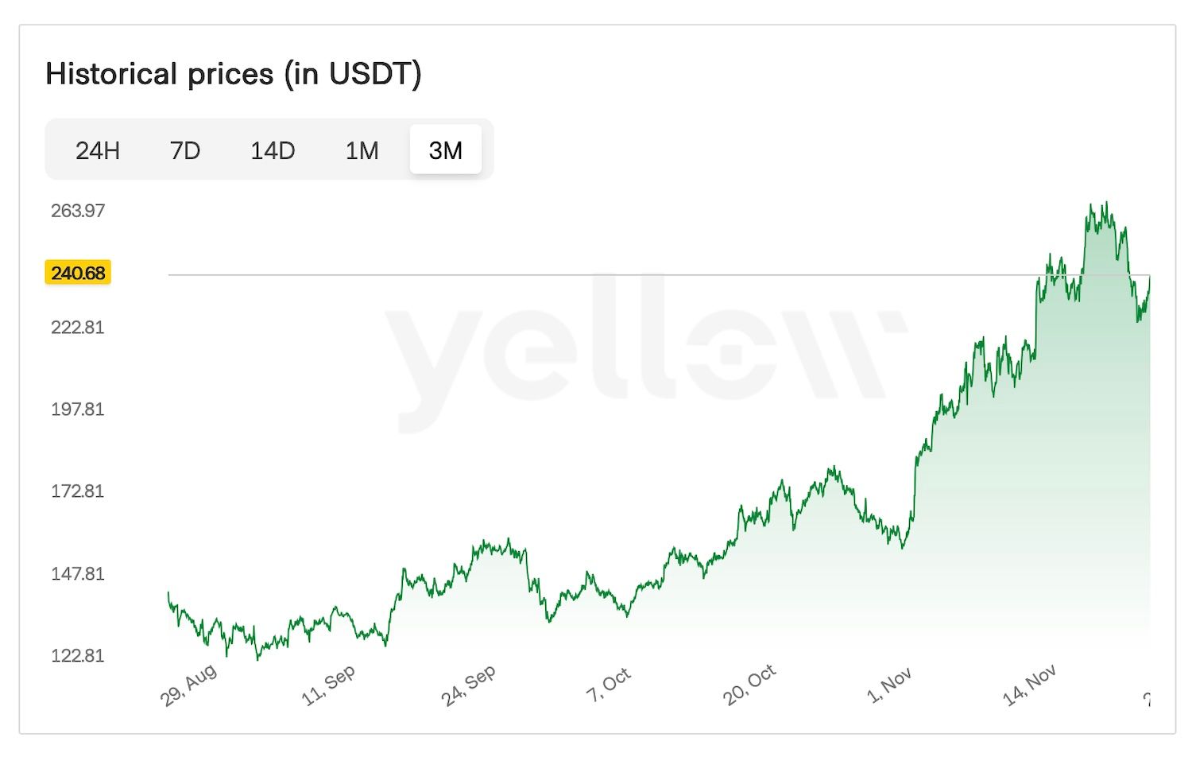Switch to the 24H time range

(98, 150)
